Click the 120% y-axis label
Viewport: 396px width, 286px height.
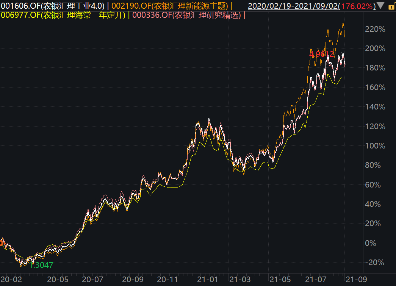point(375,127)
